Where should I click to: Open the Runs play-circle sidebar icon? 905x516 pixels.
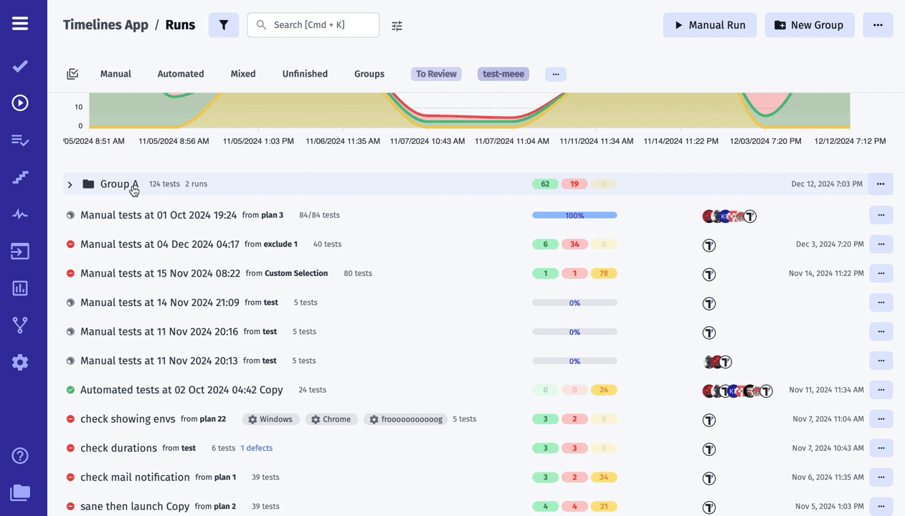point(20,103)
